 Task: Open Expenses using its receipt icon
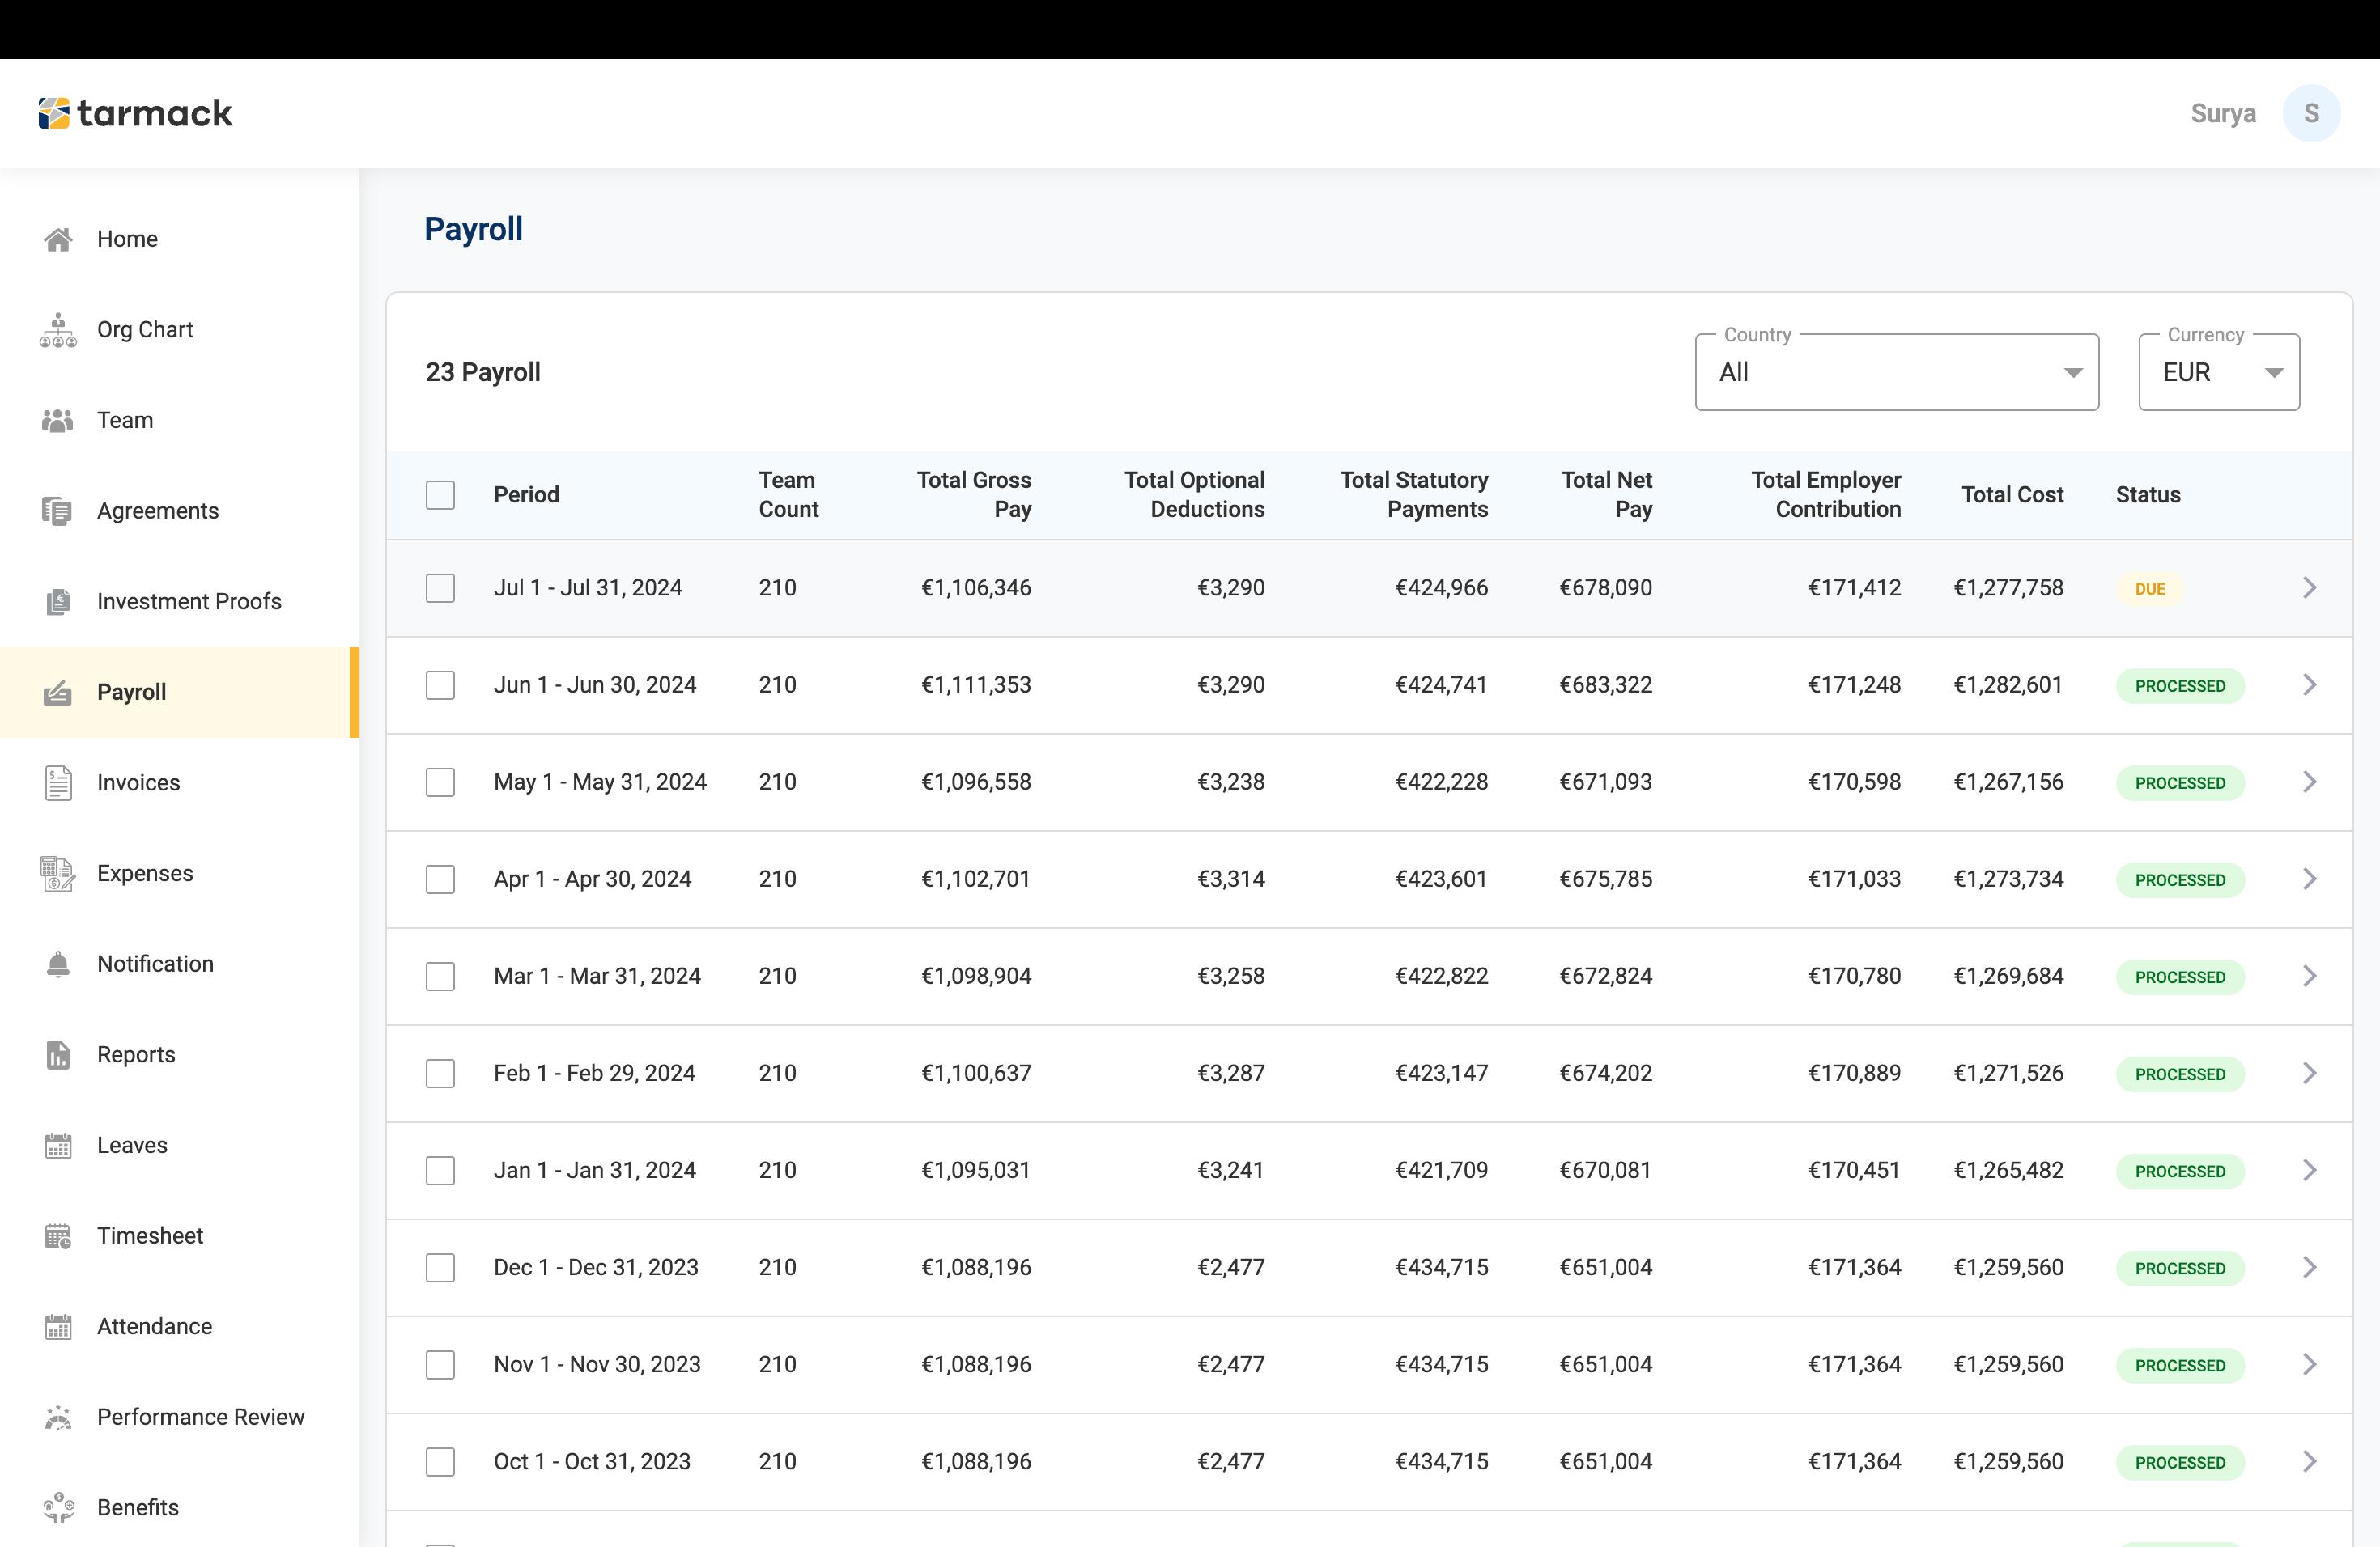[58, 874]
